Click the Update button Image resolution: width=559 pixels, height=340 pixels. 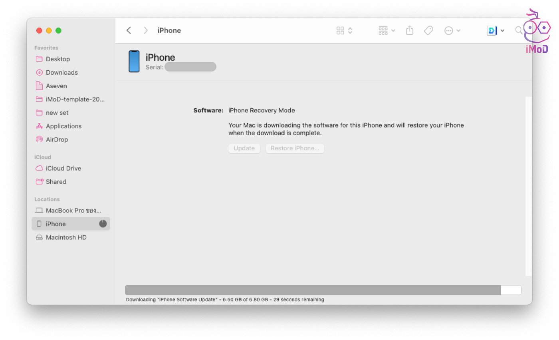click(x=244, y=148)
